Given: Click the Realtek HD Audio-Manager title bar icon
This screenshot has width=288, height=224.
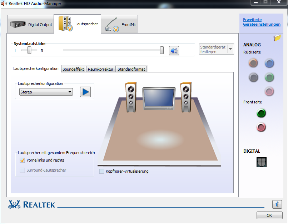Looking at the screenshot, I should tap(4, 4).
